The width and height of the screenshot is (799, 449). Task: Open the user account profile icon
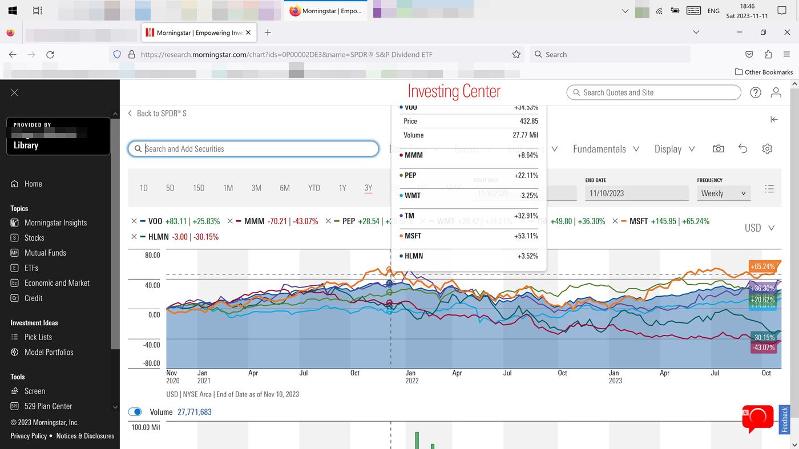(776, 92)
